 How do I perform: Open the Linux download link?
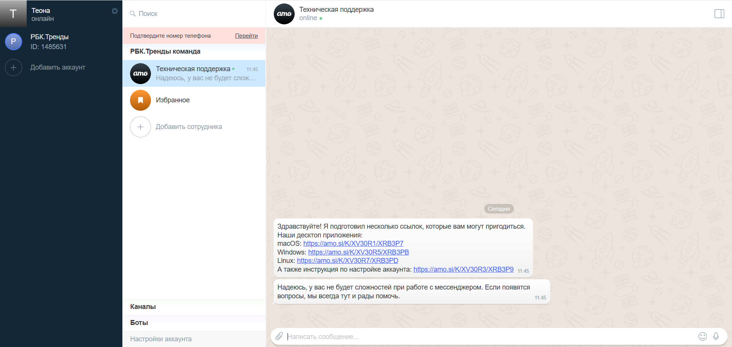click(347, 261)
